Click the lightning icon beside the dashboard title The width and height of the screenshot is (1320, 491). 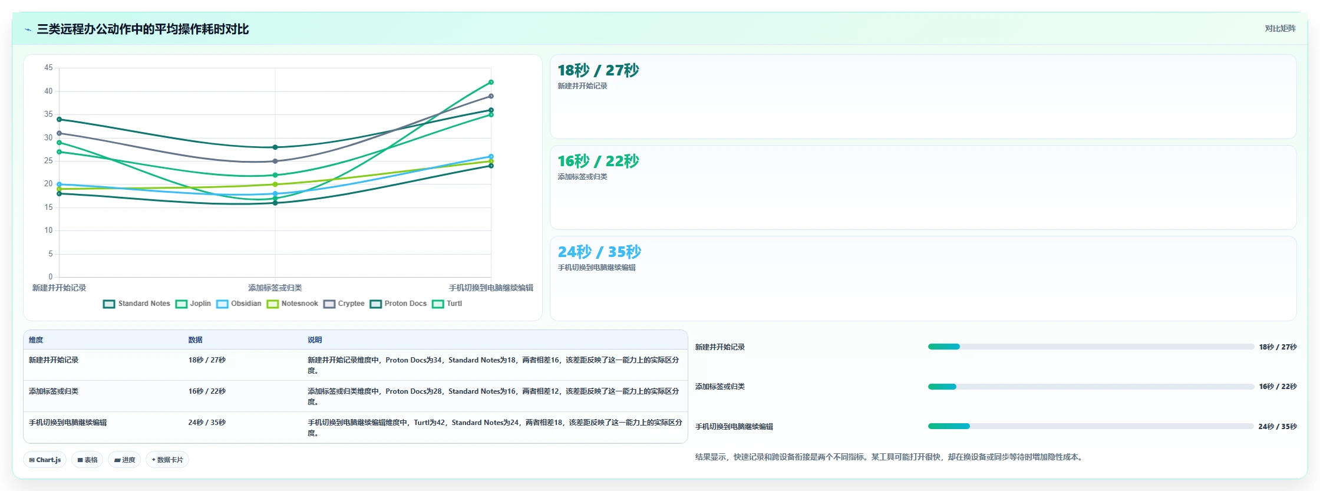[28, 29]
